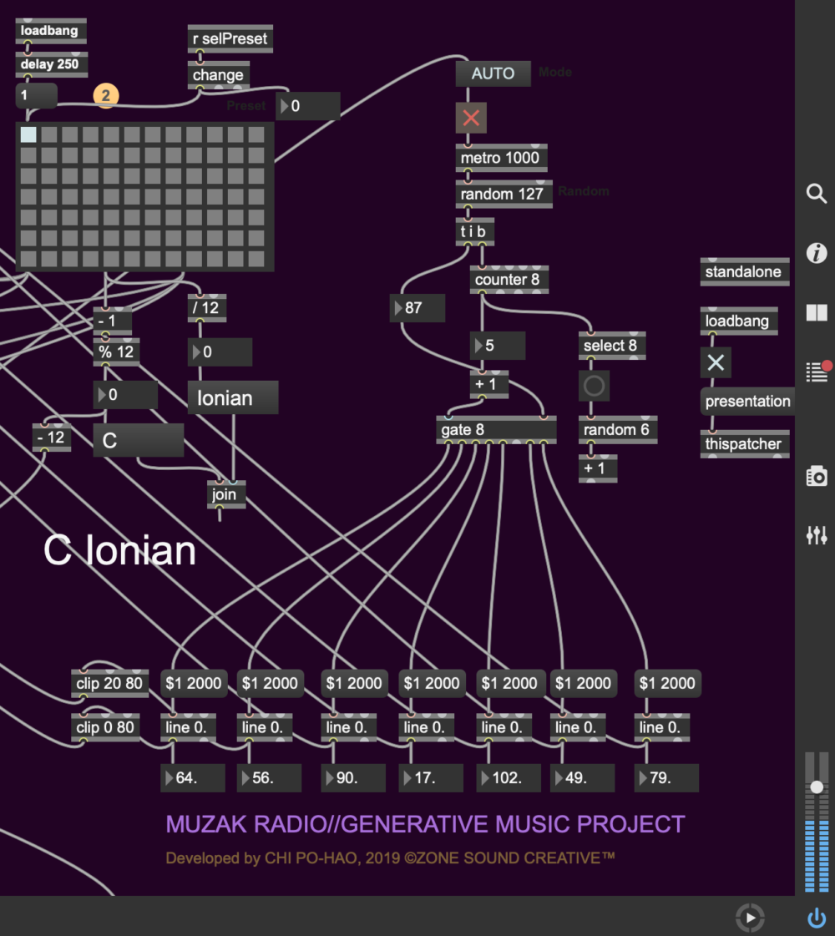Open Quick Search in the right sidebar

(x=817, y=193)
